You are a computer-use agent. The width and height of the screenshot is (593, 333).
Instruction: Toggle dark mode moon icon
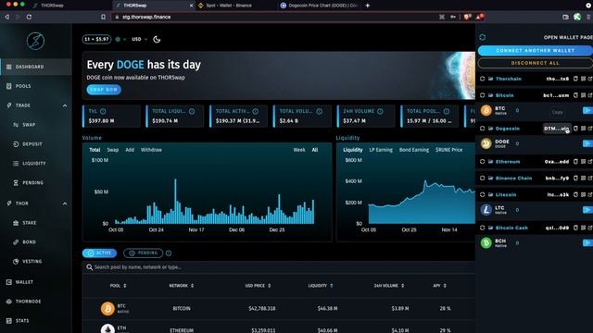[157, 39]
